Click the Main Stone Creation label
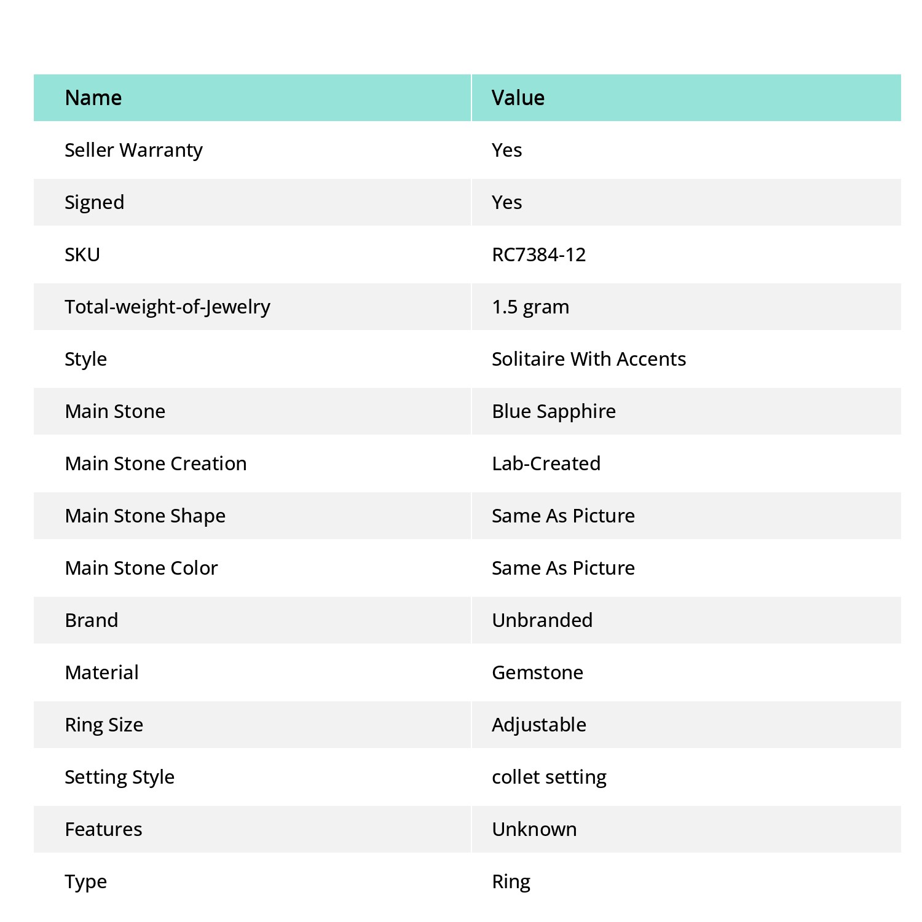The height and width of the screenshot is (922, 922). point(156,463)
